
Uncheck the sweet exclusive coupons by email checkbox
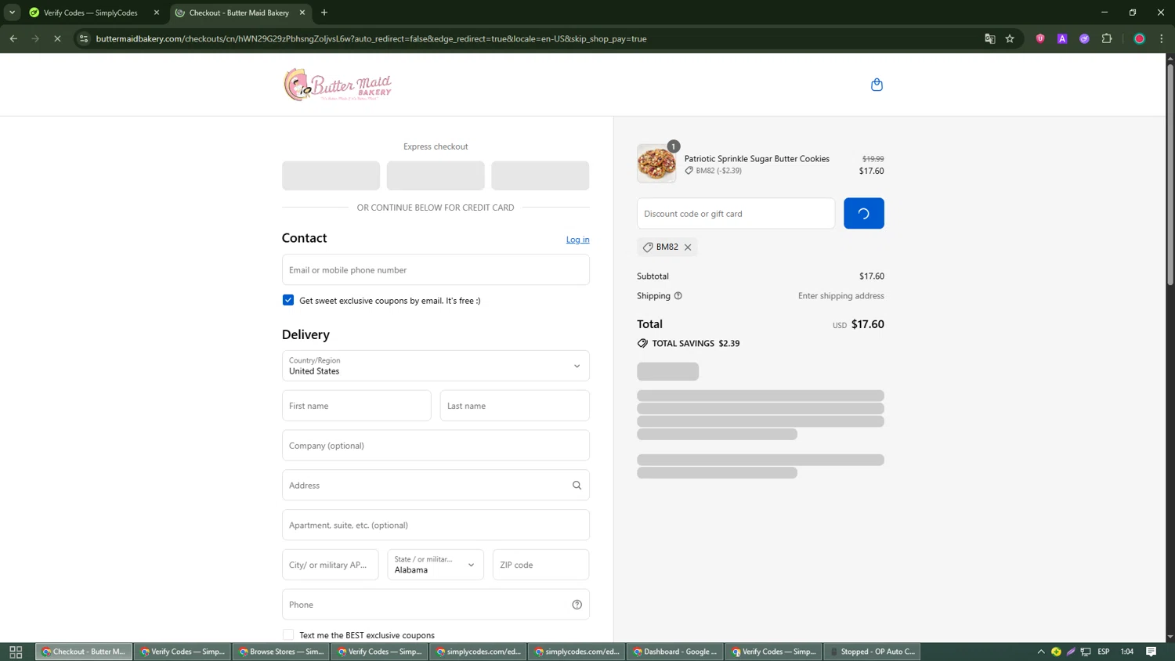tap(288, 301)
